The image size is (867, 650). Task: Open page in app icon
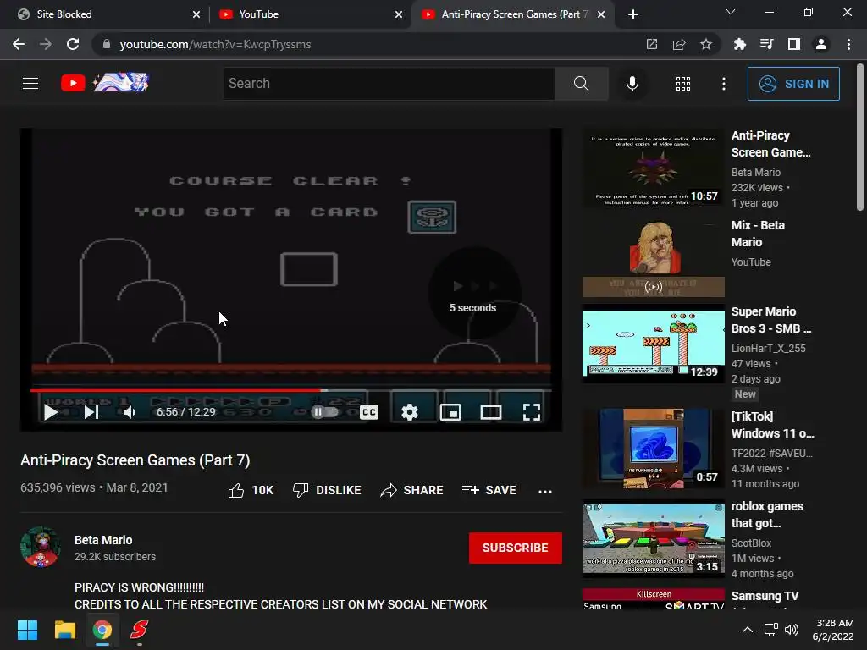[x=652, y=44]
